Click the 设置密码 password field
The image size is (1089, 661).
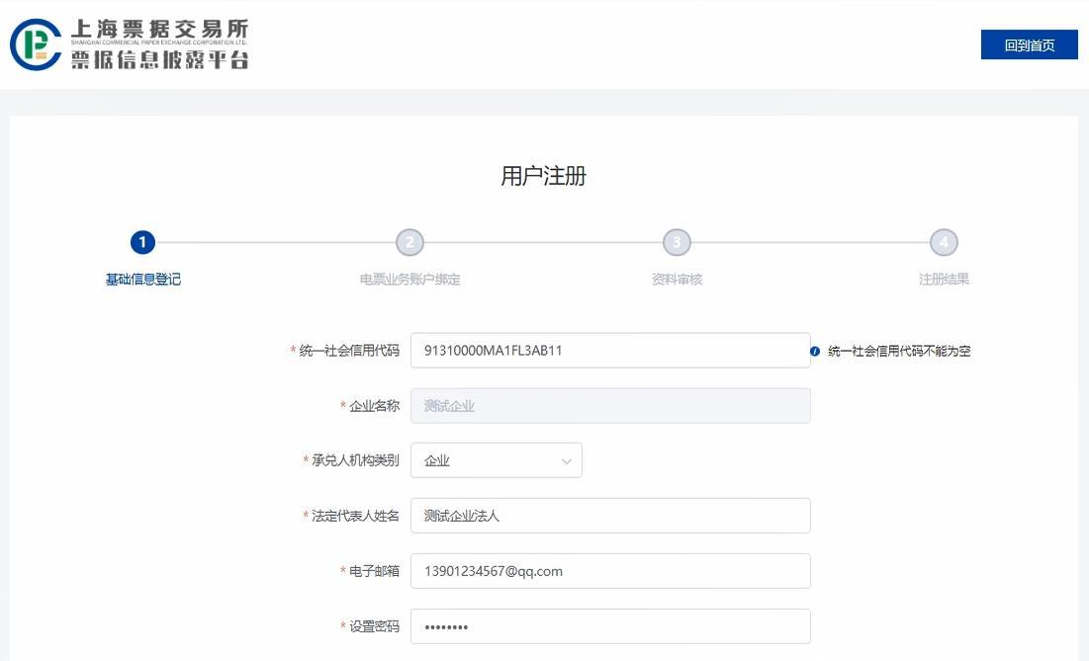coord(610,625)
